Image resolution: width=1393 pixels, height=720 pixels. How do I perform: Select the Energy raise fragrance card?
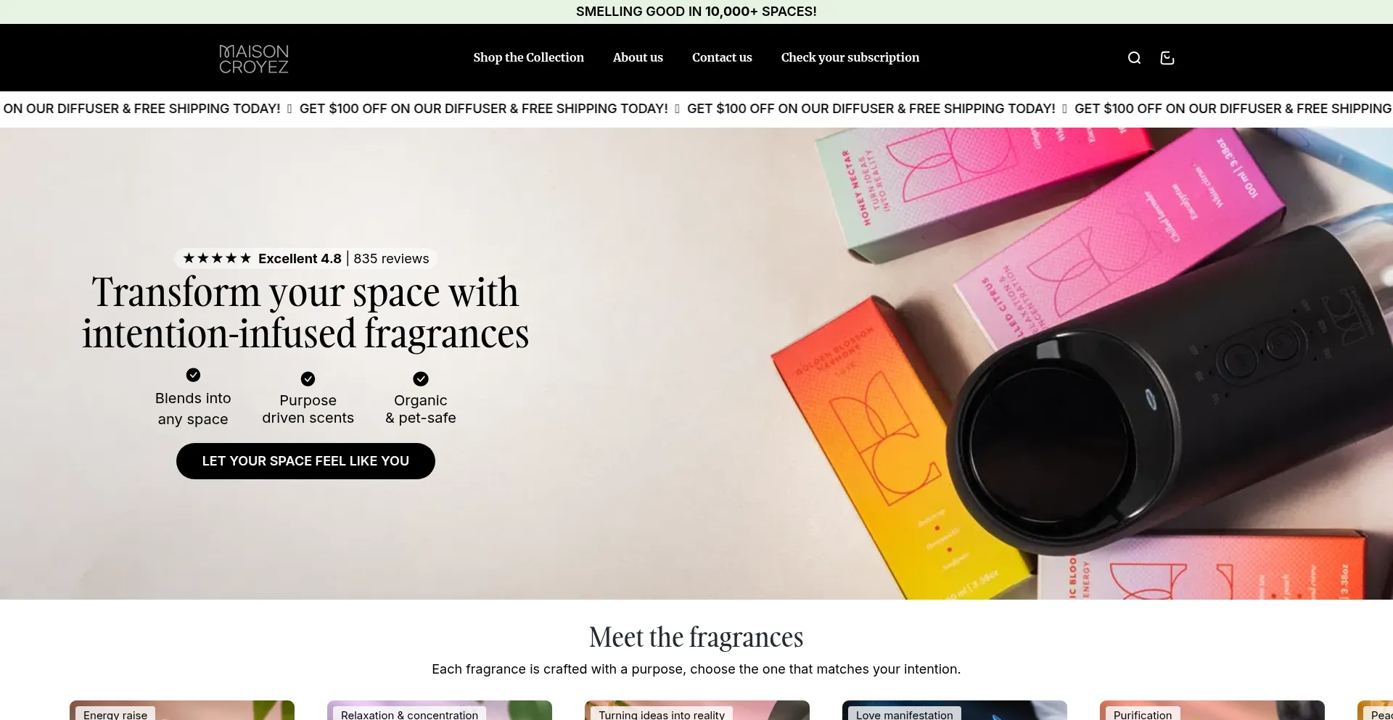point(181,710)
